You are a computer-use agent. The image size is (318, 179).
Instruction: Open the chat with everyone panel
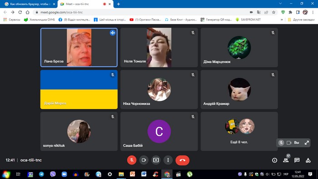tap(297, 160)
